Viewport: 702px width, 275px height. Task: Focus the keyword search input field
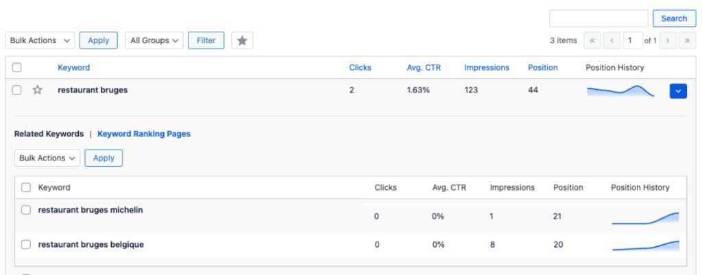point(598,19)
